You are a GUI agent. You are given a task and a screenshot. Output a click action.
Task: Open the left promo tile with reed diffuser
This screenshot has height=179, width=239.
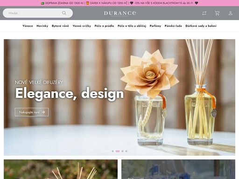(61, 169)
